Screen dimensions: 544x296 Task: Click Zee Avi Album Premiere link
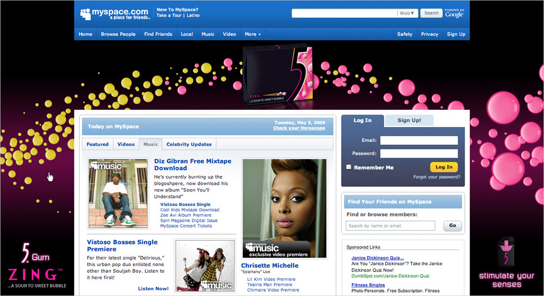pos(186,215)
